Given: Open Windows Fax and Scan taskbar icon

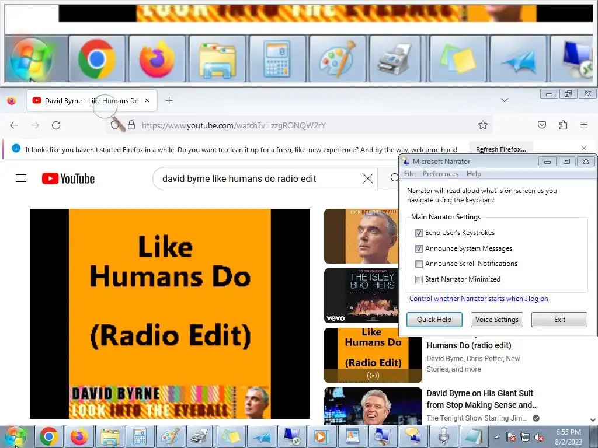Looking at the screenshot, I should click(x=201, y=436).
